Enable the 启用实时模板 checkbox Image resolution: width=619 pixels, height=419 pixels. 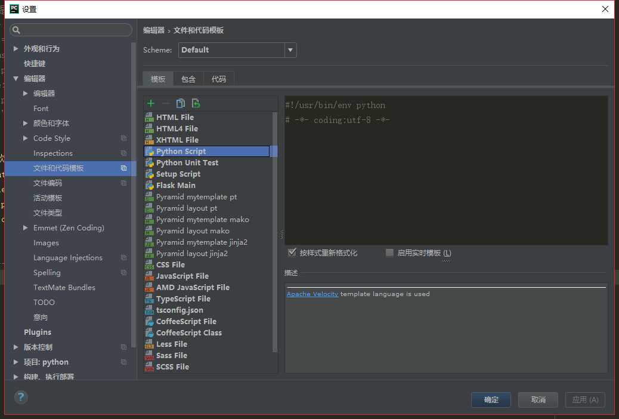coord(389,252)
